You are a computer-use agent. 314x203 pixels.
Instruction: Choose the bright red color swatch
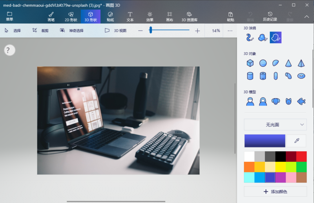pos(301,157)
